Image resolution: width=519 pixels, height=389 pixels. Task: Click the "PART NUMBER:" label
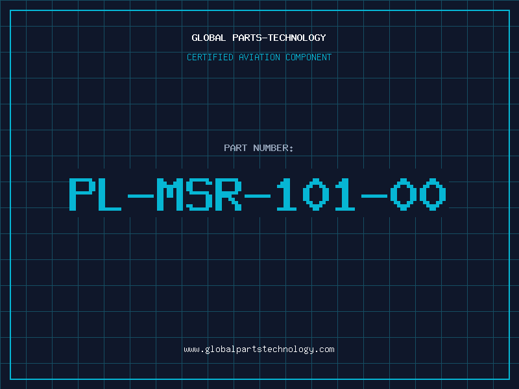click(x=259, y=148)
